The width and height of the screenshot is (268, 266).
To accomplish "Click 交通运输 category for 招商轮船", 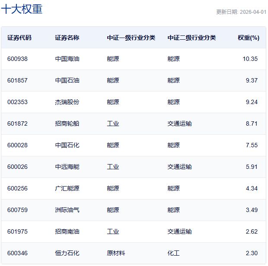I will click(180, 123).
